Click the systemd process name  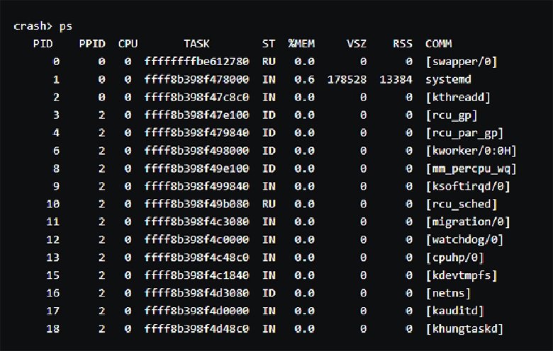coord(448,79)
